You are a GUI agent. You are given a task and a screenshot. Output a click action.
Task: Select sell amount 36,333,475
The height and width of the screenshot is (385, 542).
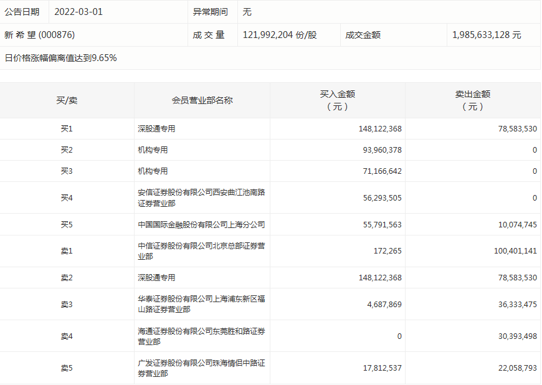(518, 305)
